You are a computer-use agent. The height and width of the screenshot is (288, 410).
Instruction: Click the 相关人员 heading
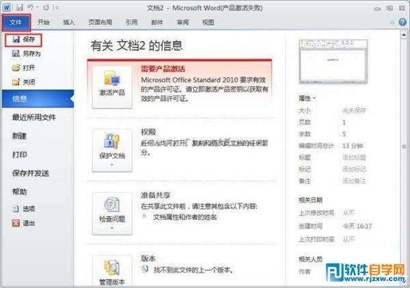coord(310,259)
